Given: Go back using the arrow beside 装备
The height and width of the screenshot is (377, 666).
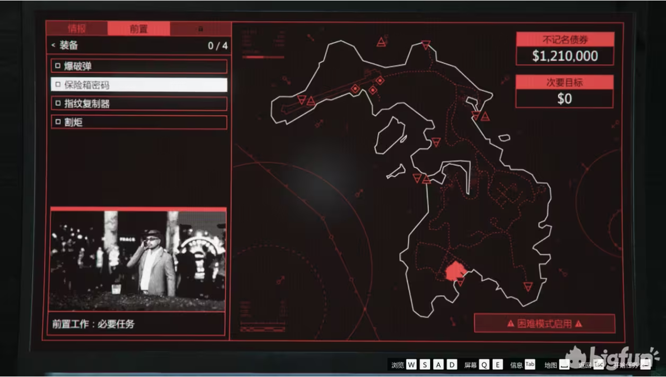Looking at the screenshot, I should (54, 45).
